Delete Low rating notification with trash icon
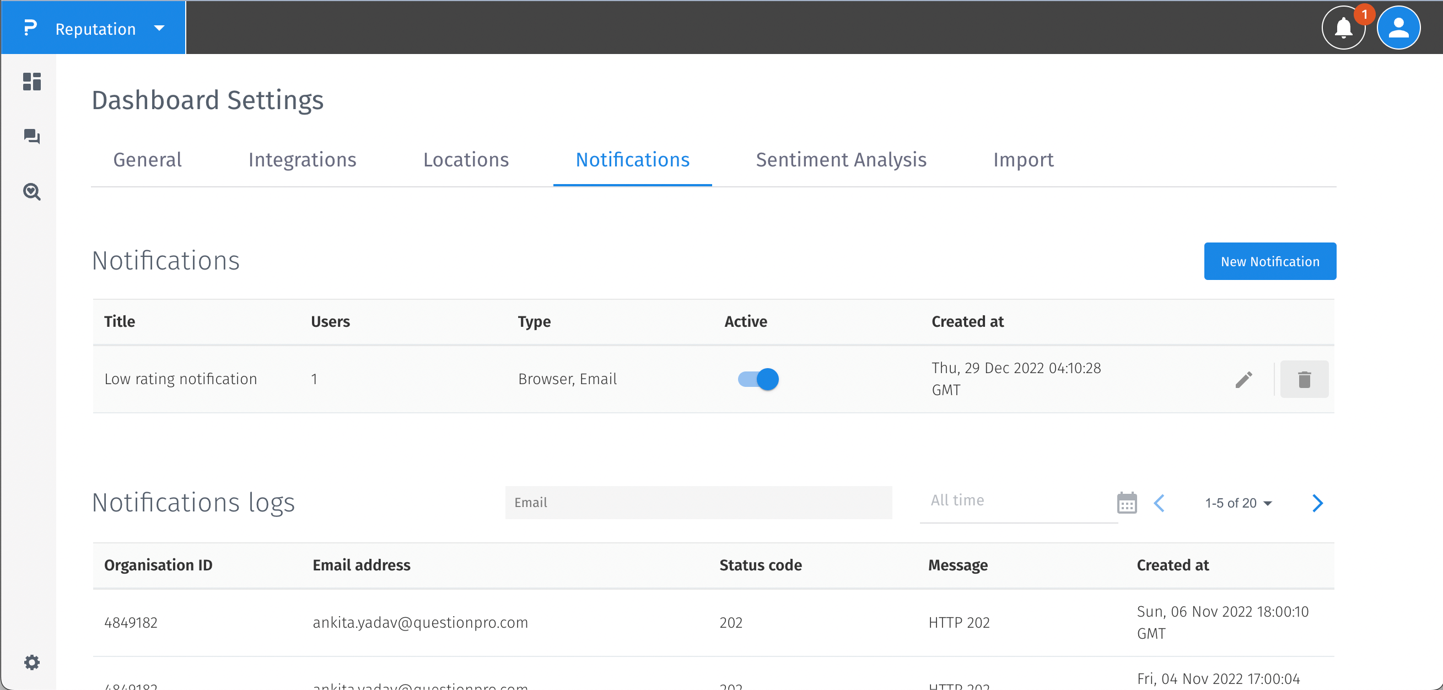The width and height of the screenshot is (1443, 690). click(1304, 380)
